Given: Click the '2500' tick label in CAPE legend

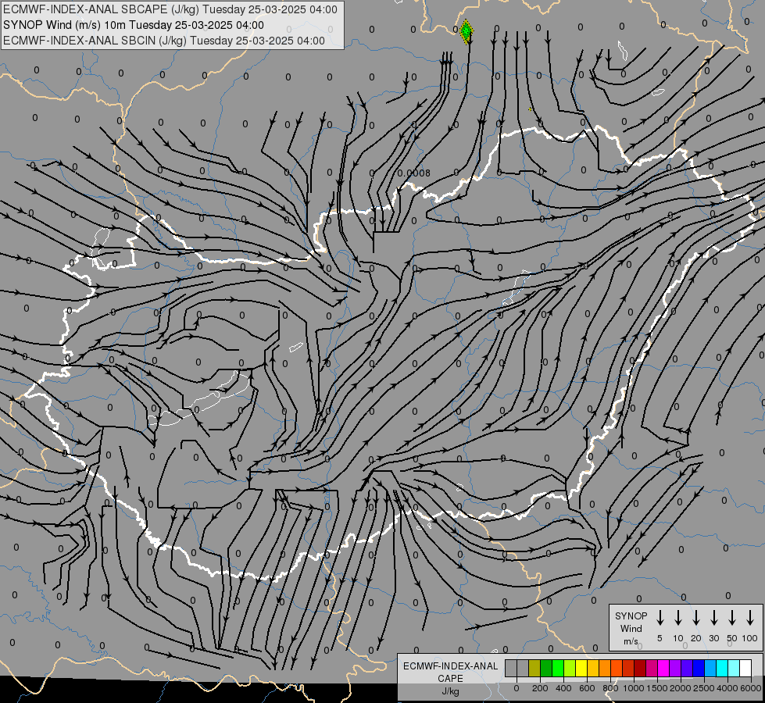Looking at the screenshot, I should (x=704, y=688).
